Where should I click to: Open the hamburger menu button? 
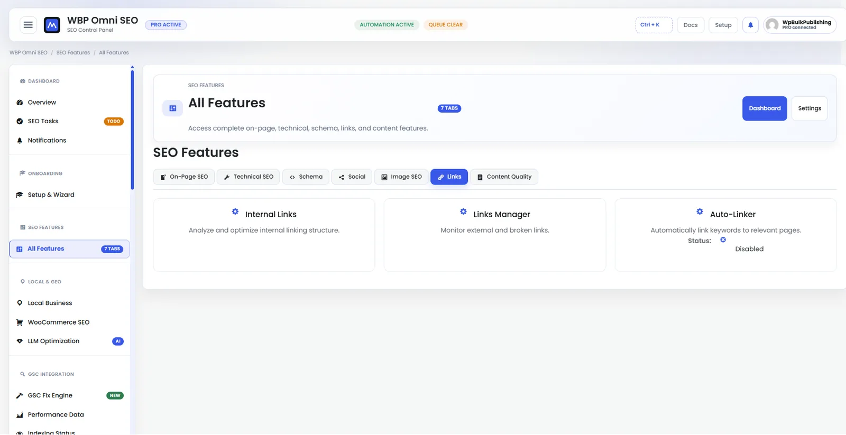coord(28,25)
